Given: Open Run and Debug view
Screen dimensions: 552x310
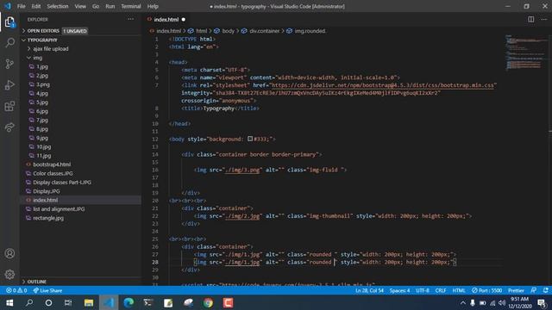Looking at the screenshot, I should (x=9, y=84).
